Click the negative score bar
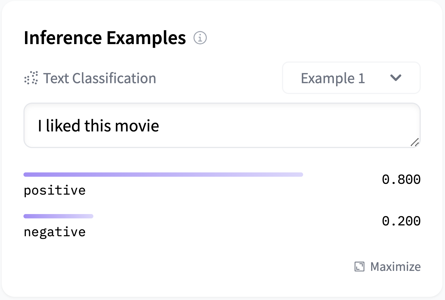Screen dimensions: 445x300 coord(58,216)
